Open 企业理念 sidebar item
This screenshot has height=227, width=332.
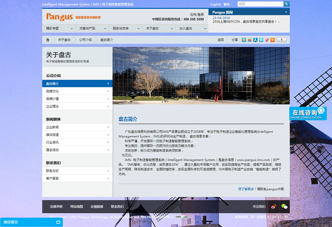pos(77,106)
